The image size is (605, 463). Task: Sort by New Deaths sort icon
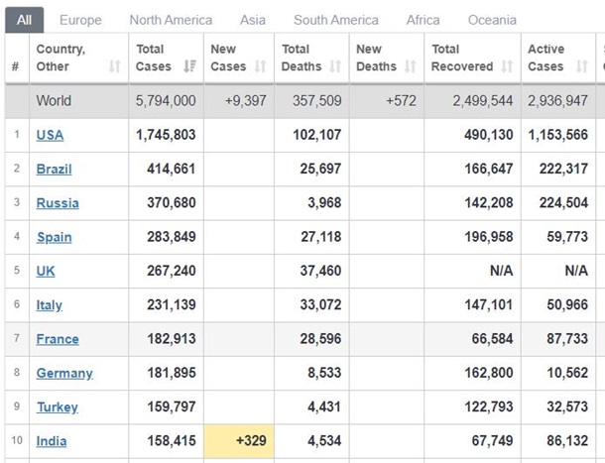pos(411,66)
